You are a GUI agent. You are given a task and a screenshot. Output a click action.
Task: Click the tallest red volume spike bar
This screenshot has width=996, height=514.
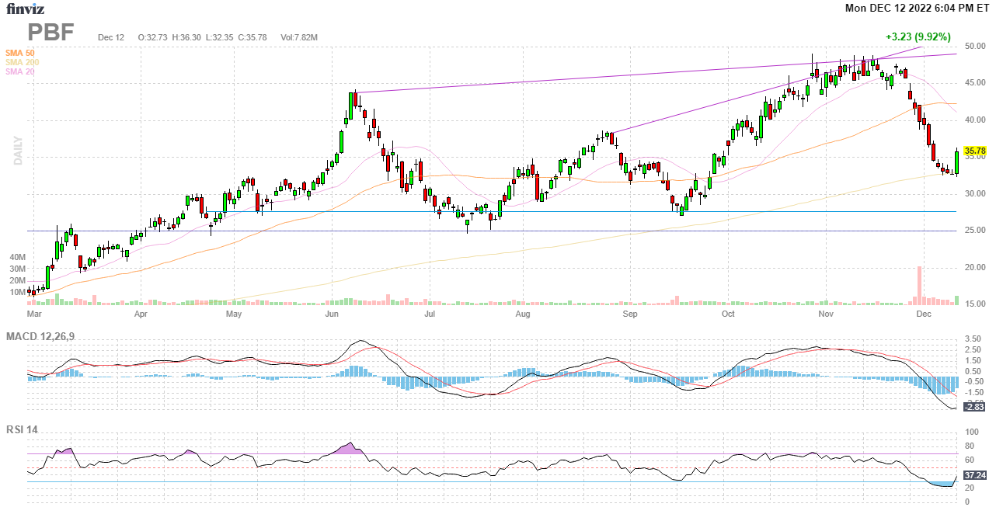point(919,286)
